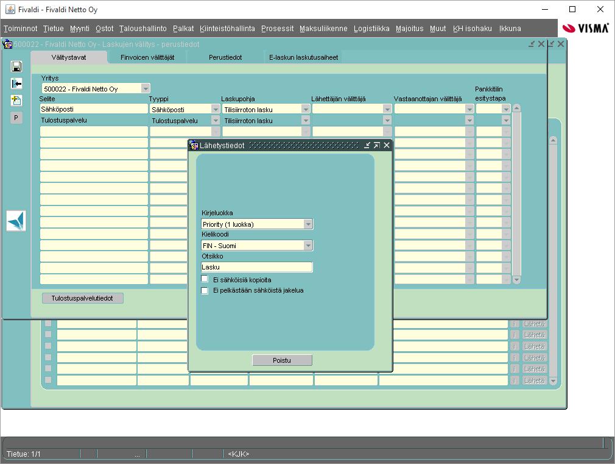Click the Poistu button

[x=282, y=360]
